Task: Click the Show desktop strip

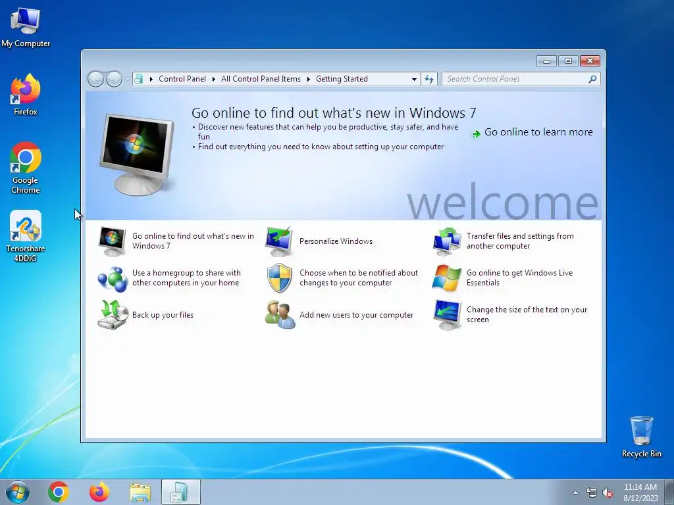Action: point(669,493)
